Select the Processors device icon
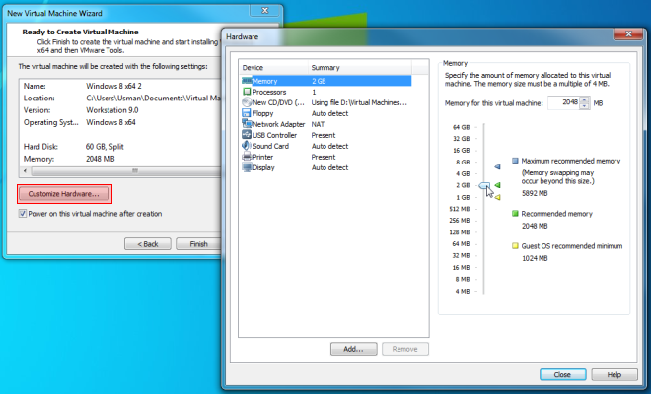Image resolution: width=651 pixels, height=394 pixels. [247, 92]
